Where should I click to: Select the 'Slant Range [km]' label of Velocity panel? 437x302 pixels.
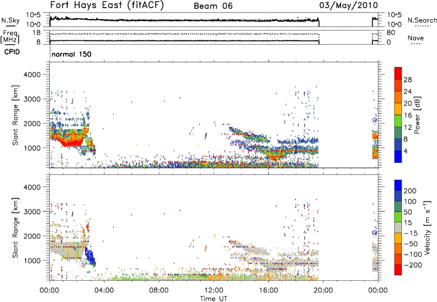pyautogui.click(x=15, y=228)
